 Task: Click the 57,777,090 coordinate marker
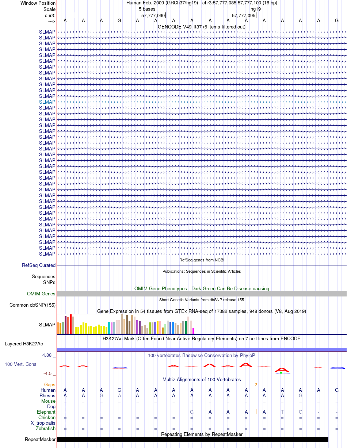[153, 15]
